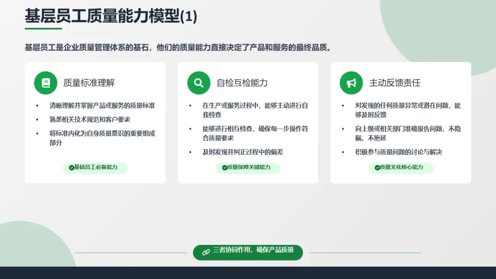Click bullet 熟悉相关技术规范和客户要求

90,119
